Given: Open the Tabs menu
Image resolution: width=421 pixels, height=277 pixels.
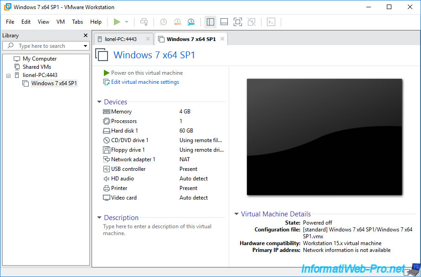Looking at the screenshot, I should (77, 22).
